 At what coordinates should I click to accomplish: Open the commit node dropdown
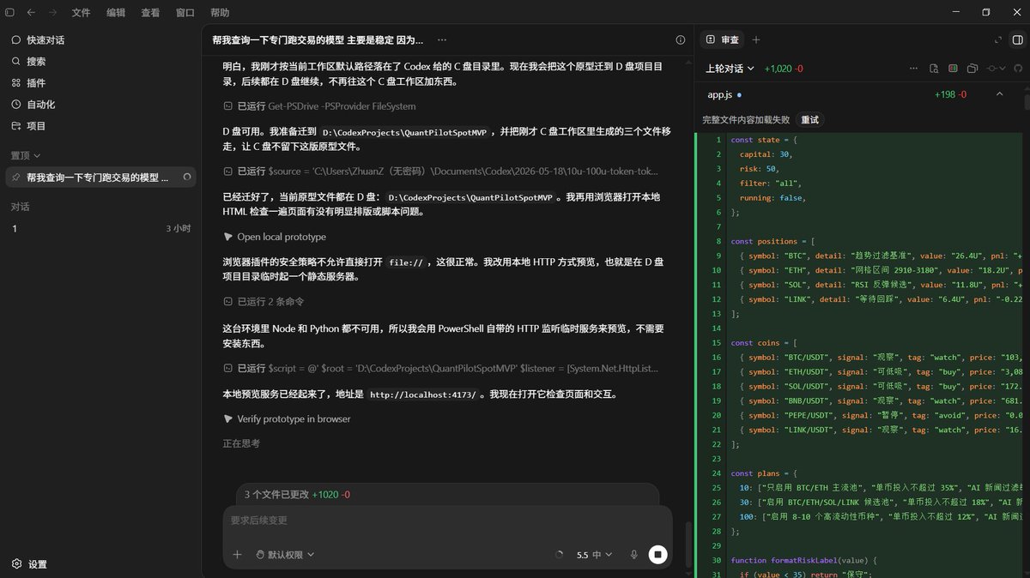995,69
